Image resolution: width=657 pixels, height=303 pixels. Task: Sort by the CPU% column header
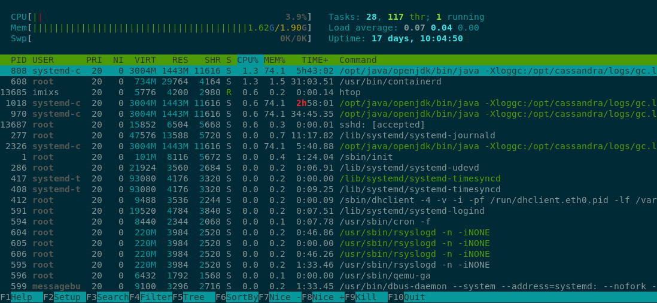coord(247,60)
